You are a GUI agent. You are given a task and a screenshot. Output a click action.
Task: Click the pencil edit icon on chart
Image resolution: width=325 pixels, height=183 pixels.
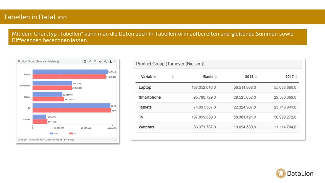pos(90,62)
